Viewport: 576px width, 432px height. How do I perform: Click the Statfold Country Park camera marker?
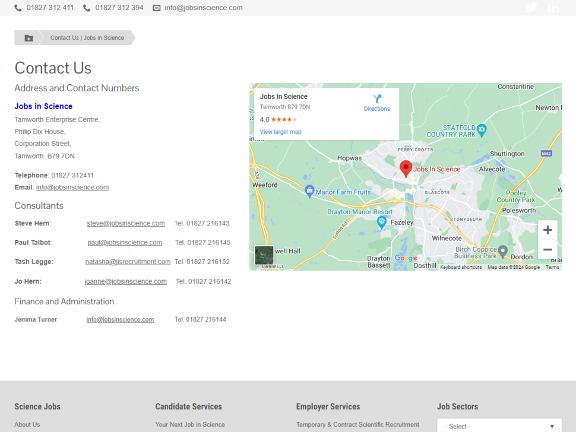[x=481, y=130]
